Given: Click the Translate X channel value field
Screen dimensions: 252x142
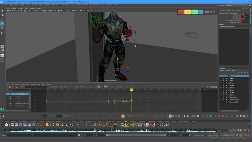Looking at the screenshot, I should point(244,15).
